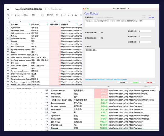Click the home icon in spreadsheet header
The image size is (164, 136).
[8, 9]
